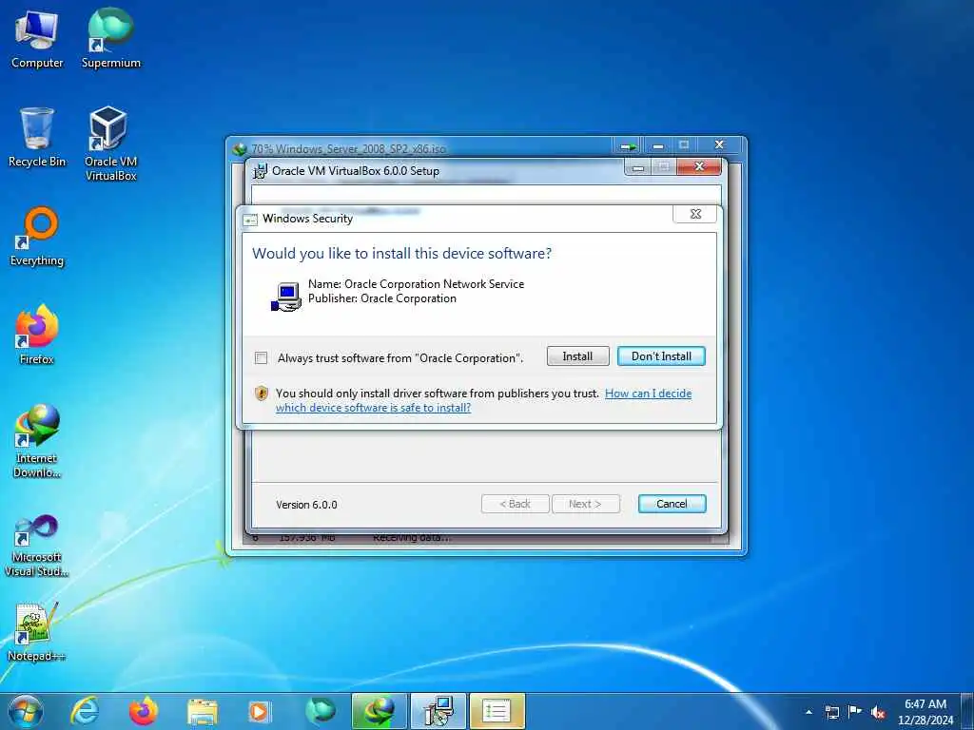Screen dimensions: 974x730
Task: Show hidden tray icons arrow
Action: 808,712
